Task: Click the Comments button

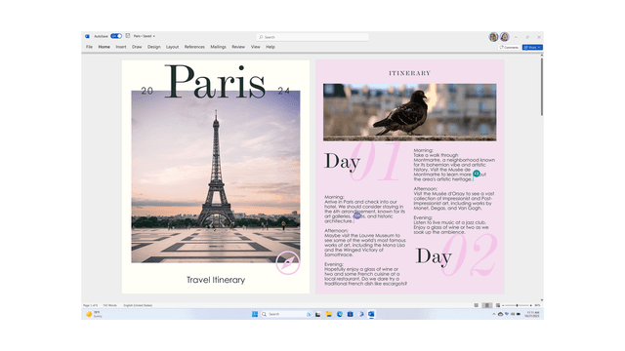Action: tap(509, 48)
